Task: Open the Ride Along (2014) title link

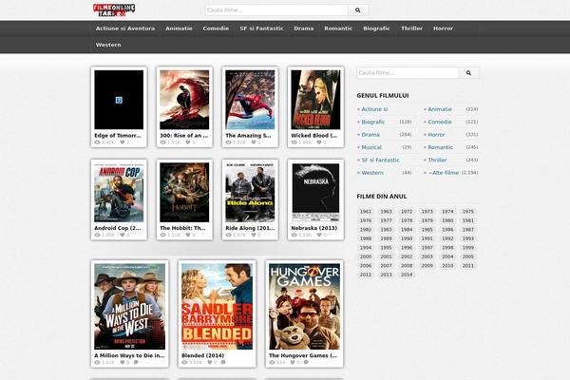Action: [x=249, y=228]
